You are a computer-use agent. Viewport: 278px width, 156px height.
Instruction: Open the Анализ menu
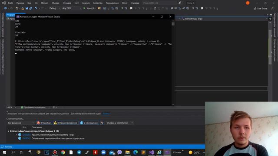pyautogui.click(x=86, y=3)
